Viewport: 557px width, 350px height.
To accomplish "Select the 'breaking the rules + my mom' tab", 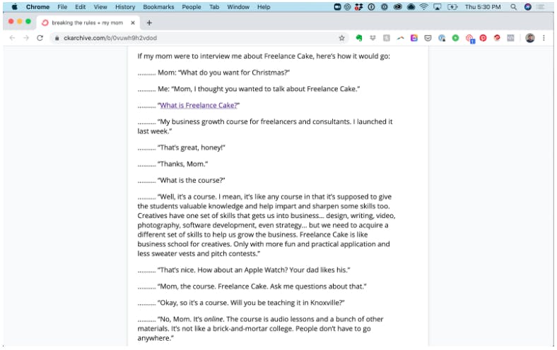I will click(x=88, y=23).
